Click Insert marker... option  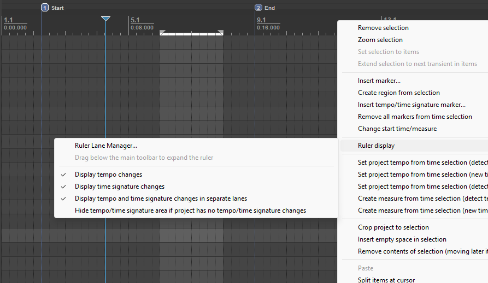point(379,81)
